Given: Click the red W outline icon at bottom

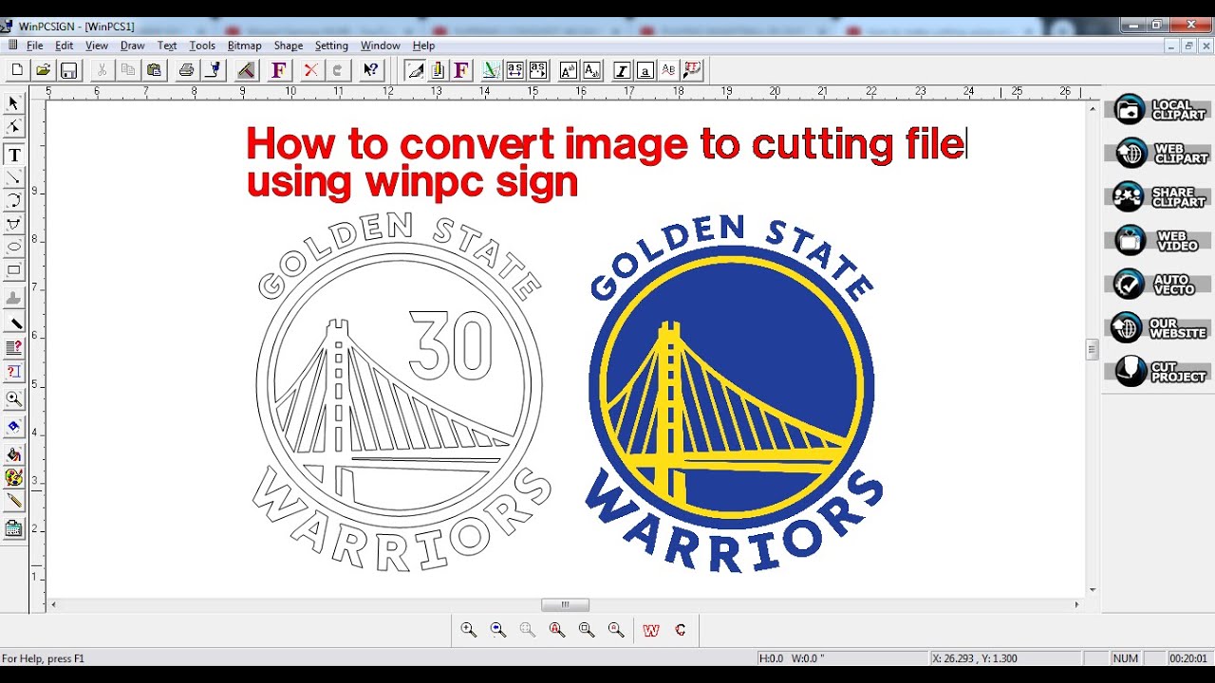Looking at the screenshot, I should (651, 629).
